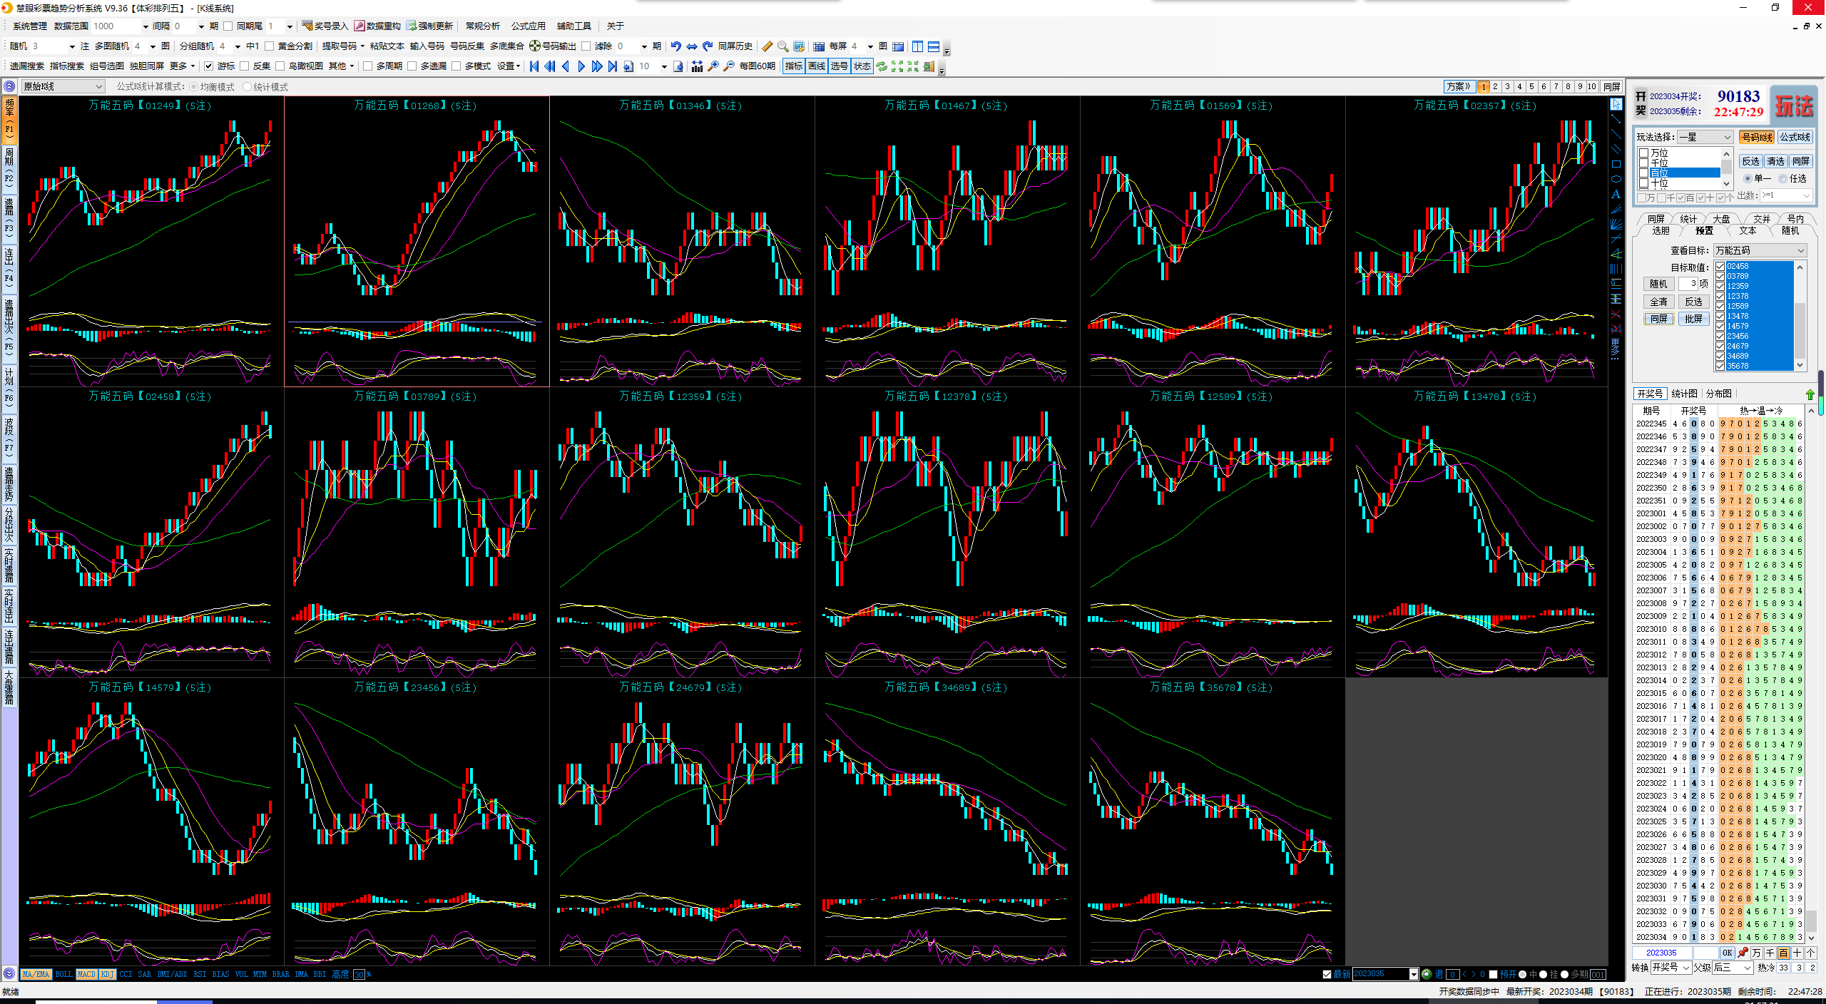The width and height of the screenshot is (1826, 1004).
Task: Click the ruler measure tool icon
Action: (x=767, y=46)
